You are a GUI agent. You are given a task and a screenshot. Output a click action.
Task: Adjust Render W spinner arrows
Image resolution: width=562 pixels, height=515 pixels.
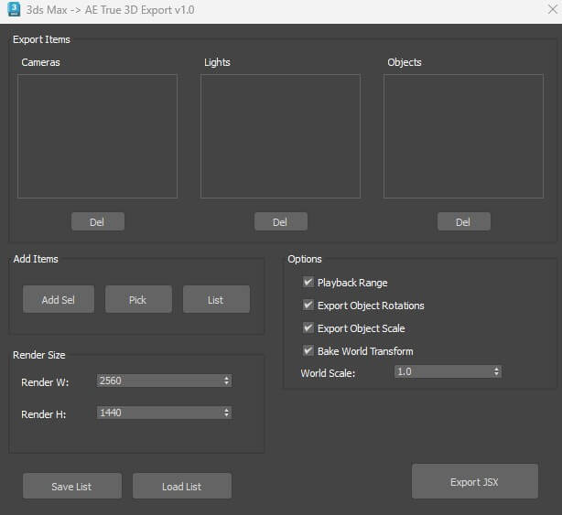coord(226,381)
